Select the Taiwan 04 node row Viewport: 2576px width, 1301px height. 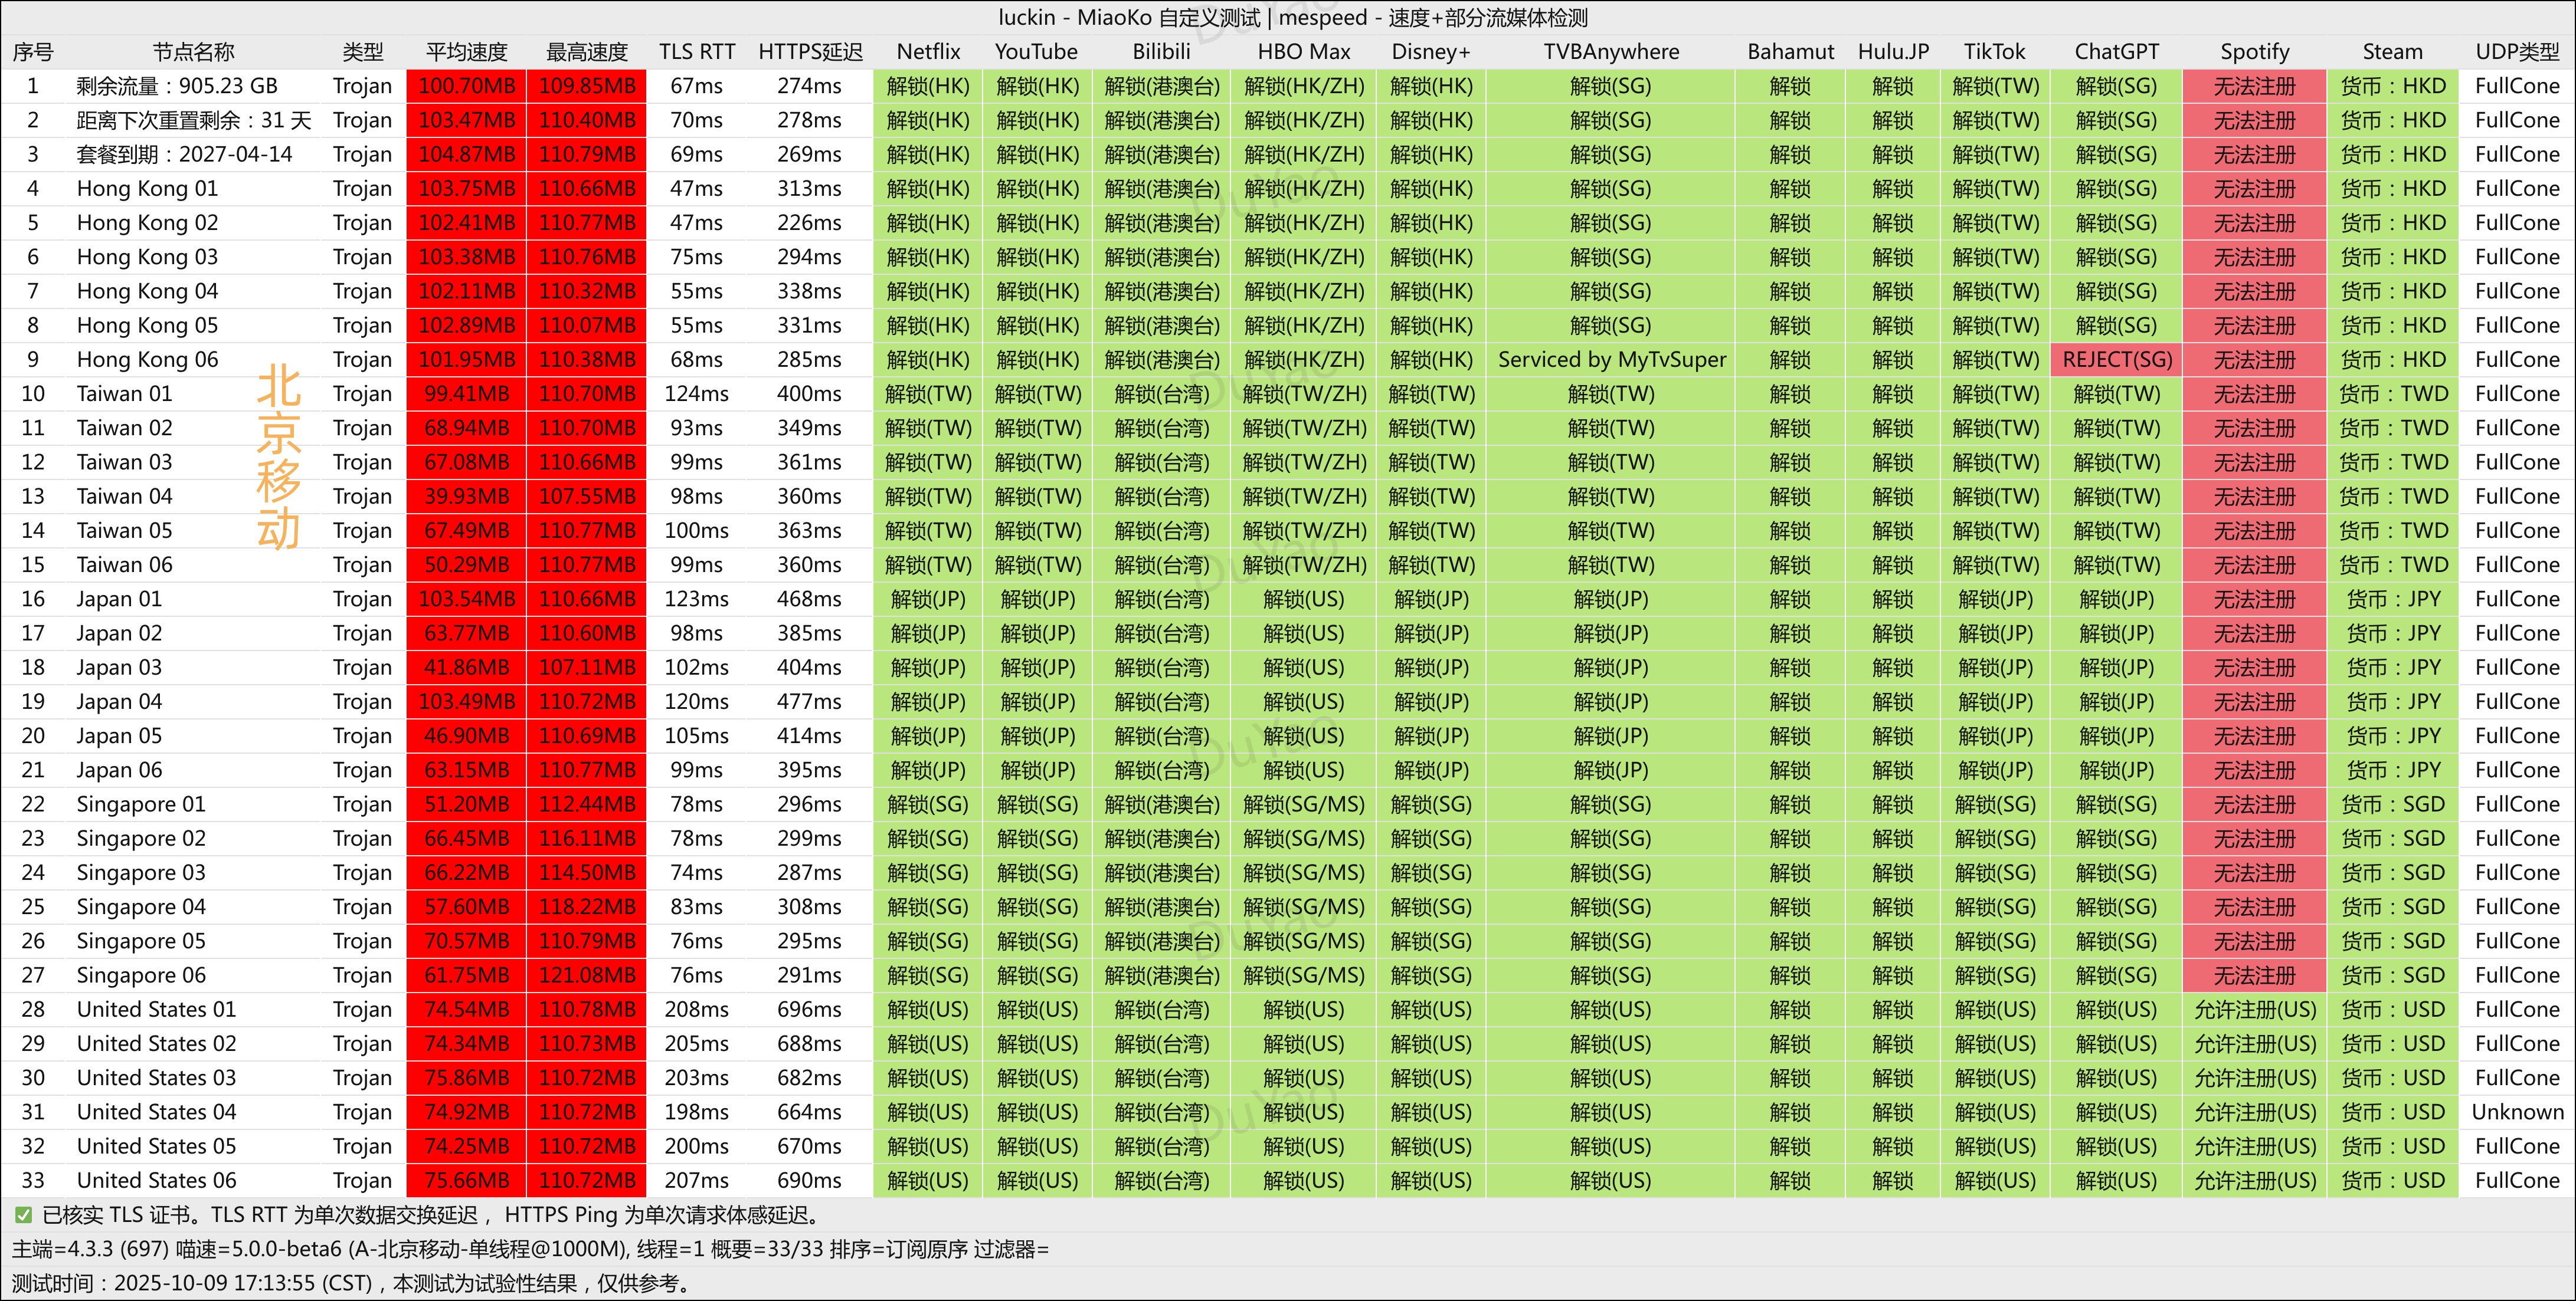coord(125,497)
